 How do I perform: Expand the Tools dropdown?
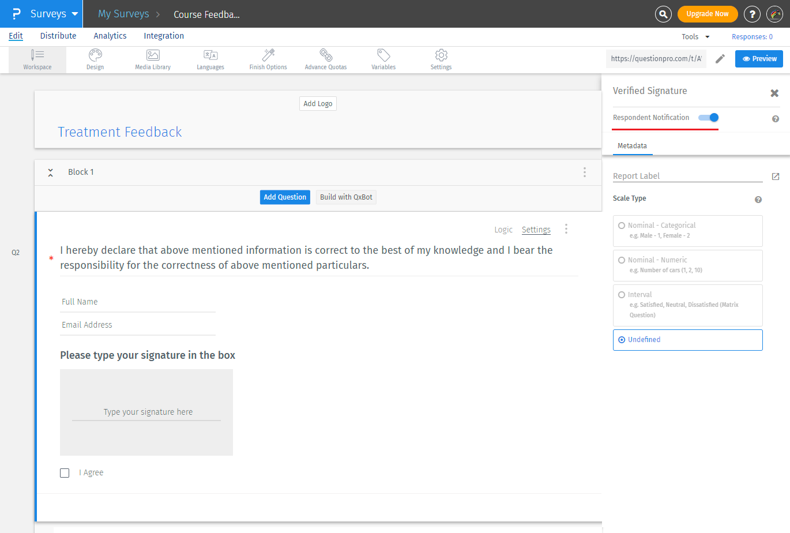point(695,37)
